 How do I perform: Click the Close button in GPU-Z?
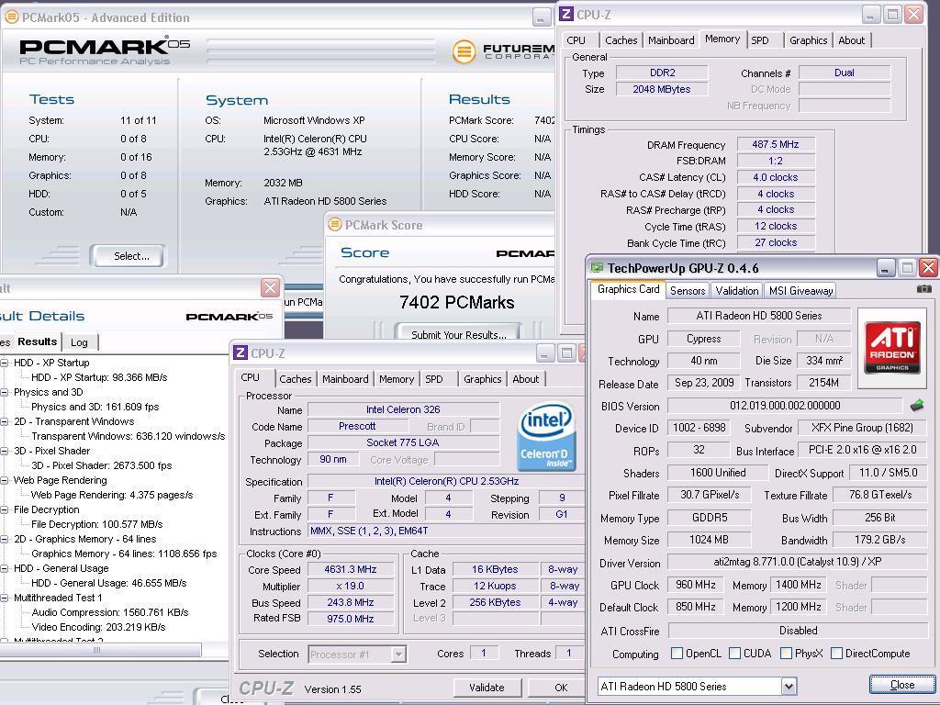[902, 685]
